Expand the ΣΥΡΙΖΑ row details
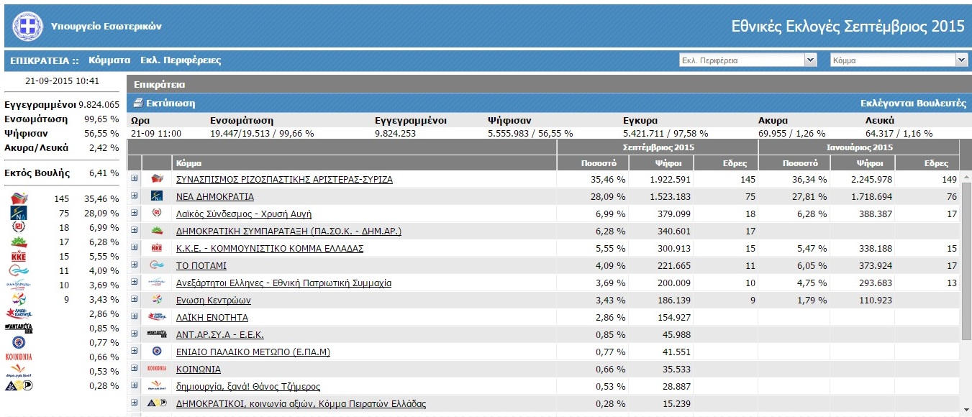972x417 pixels. click(x=135, y=178)
